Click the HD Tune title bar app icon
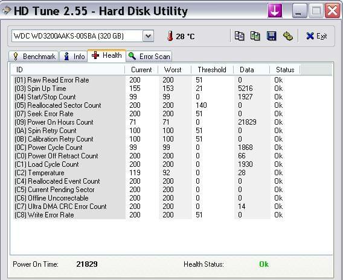The width and height of the screenshot is (343, 280). pos(7,10)
